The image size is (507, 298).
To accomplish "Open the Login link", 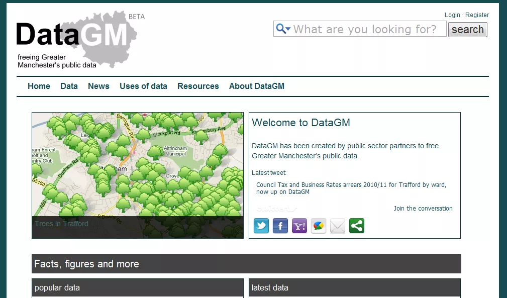I will tap(452, 15).
